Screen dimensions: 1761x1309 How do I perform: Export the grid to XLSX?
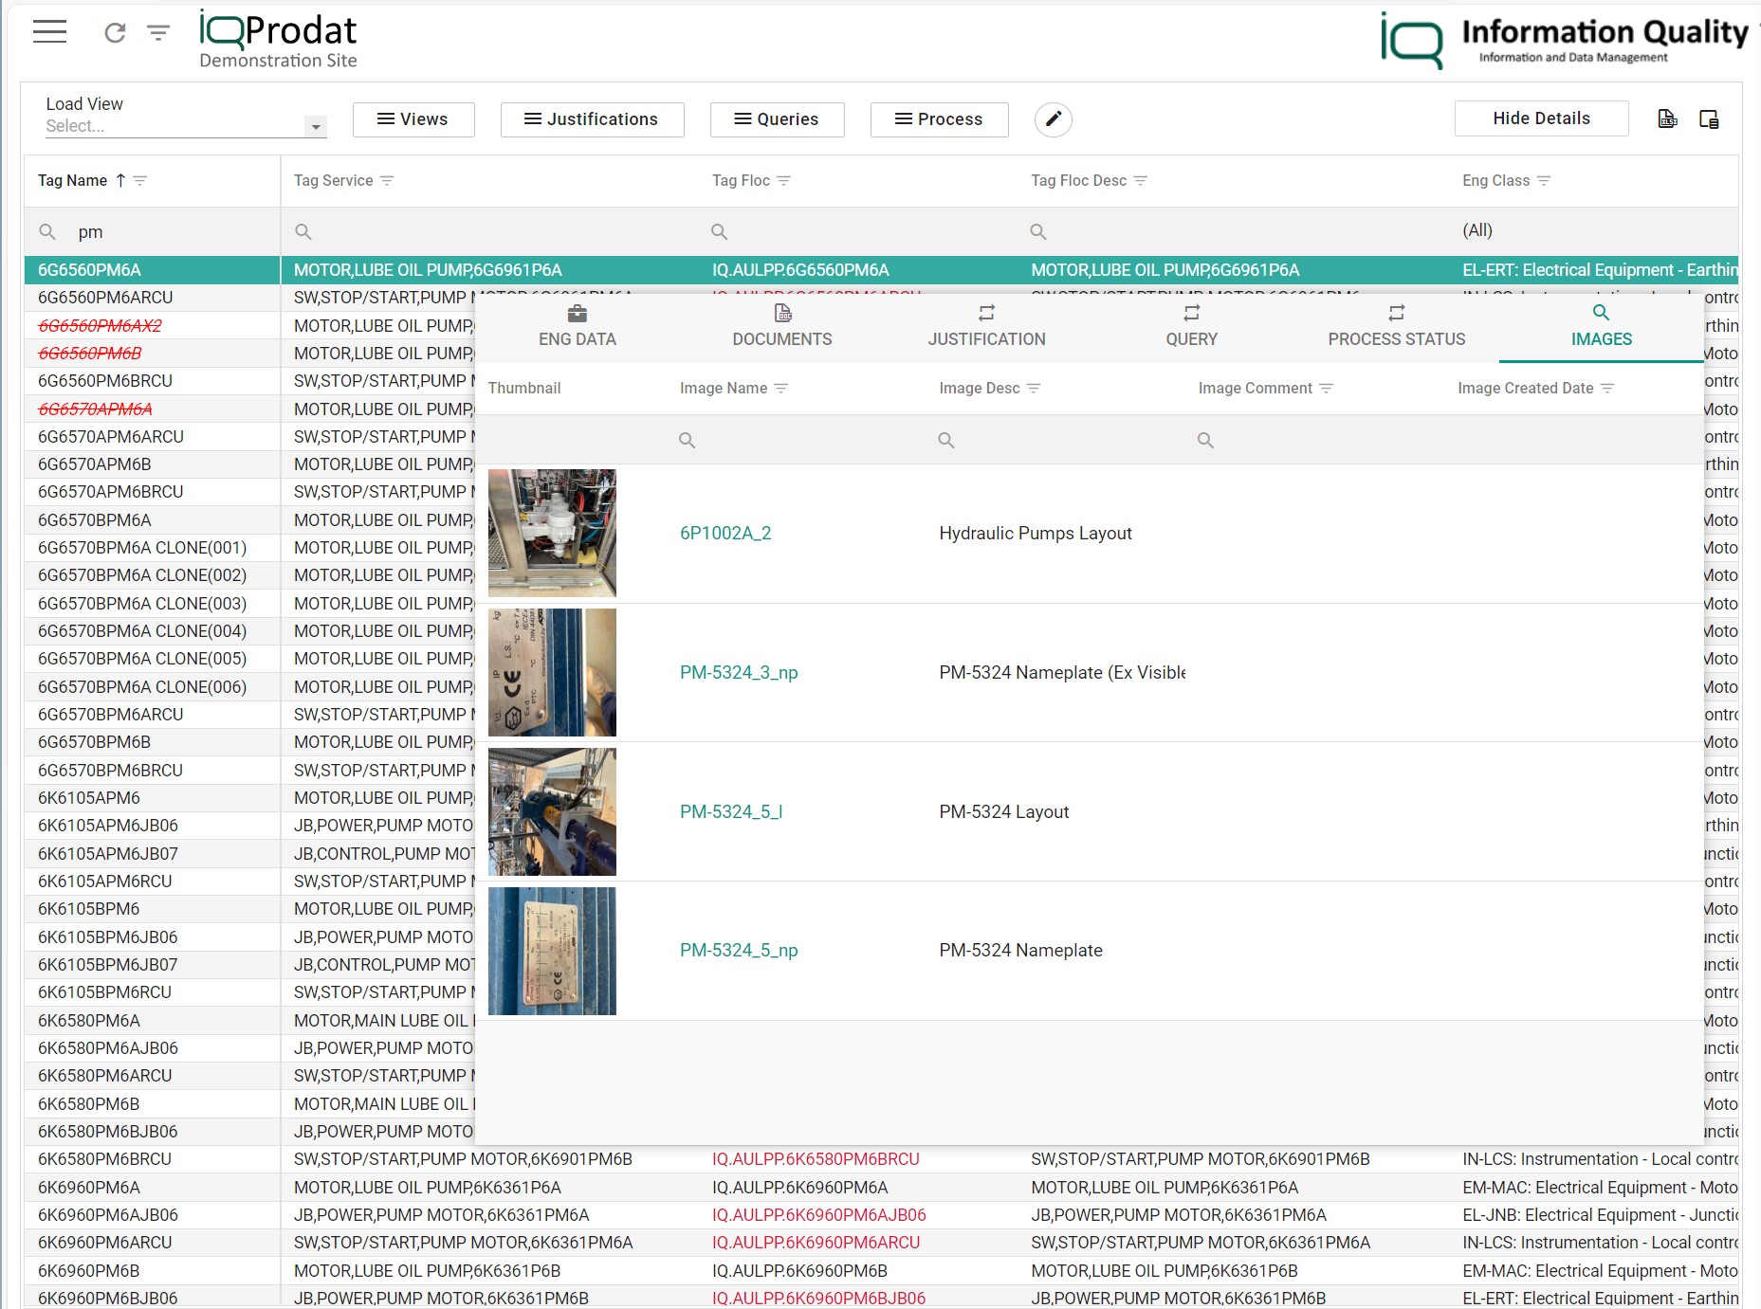click(1667, 119)
